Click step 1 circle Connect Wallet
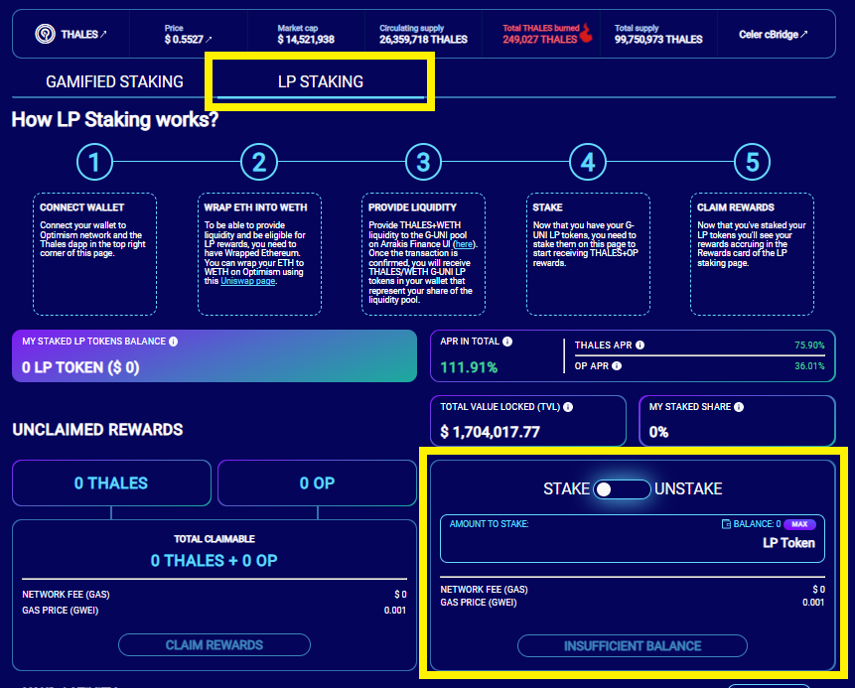Screen dimensions: 855x688 [94, 162]
